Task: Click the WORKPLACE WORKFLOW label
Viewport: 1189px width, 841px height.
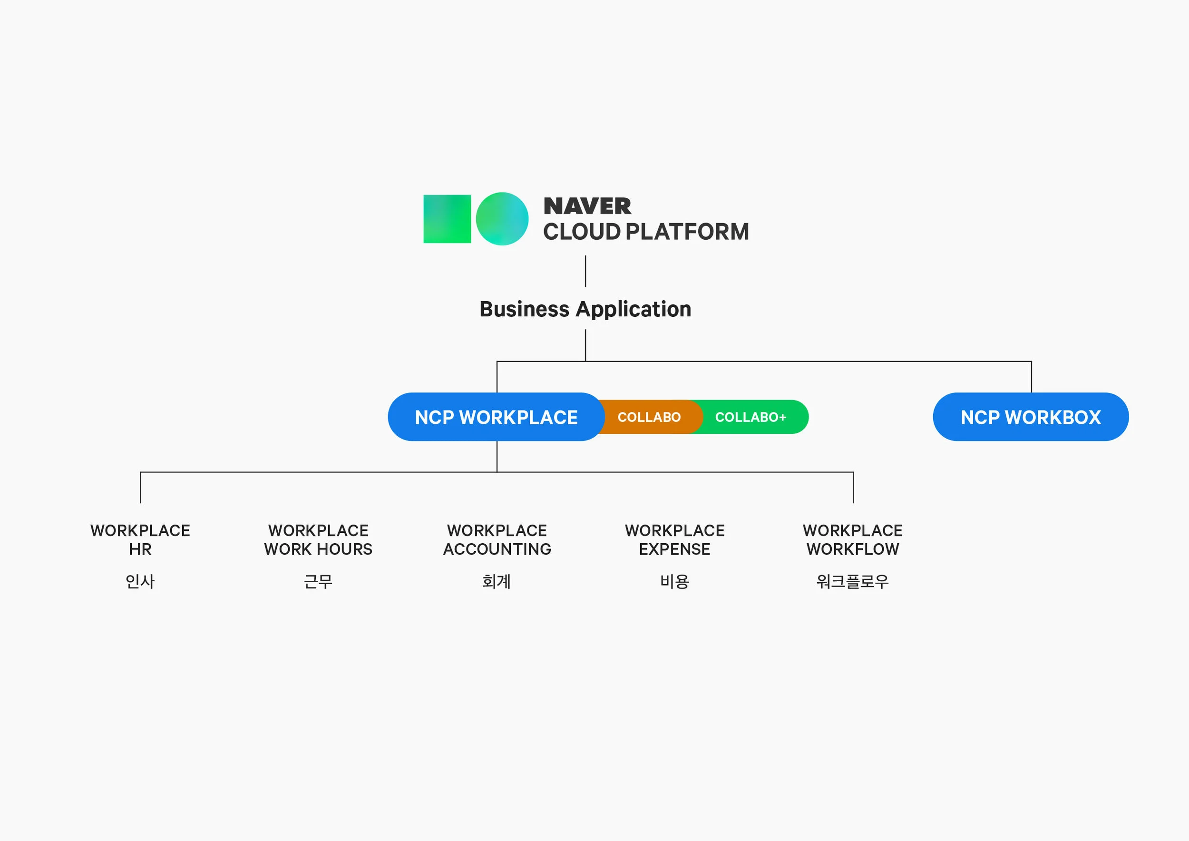Action: click(853, 539)
